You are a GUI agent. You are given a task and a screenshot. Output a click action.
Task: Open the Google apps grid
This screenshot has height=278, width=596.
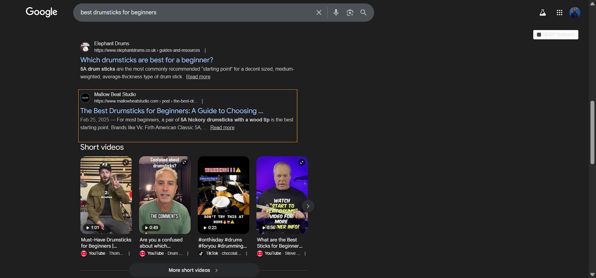(559, 13)
